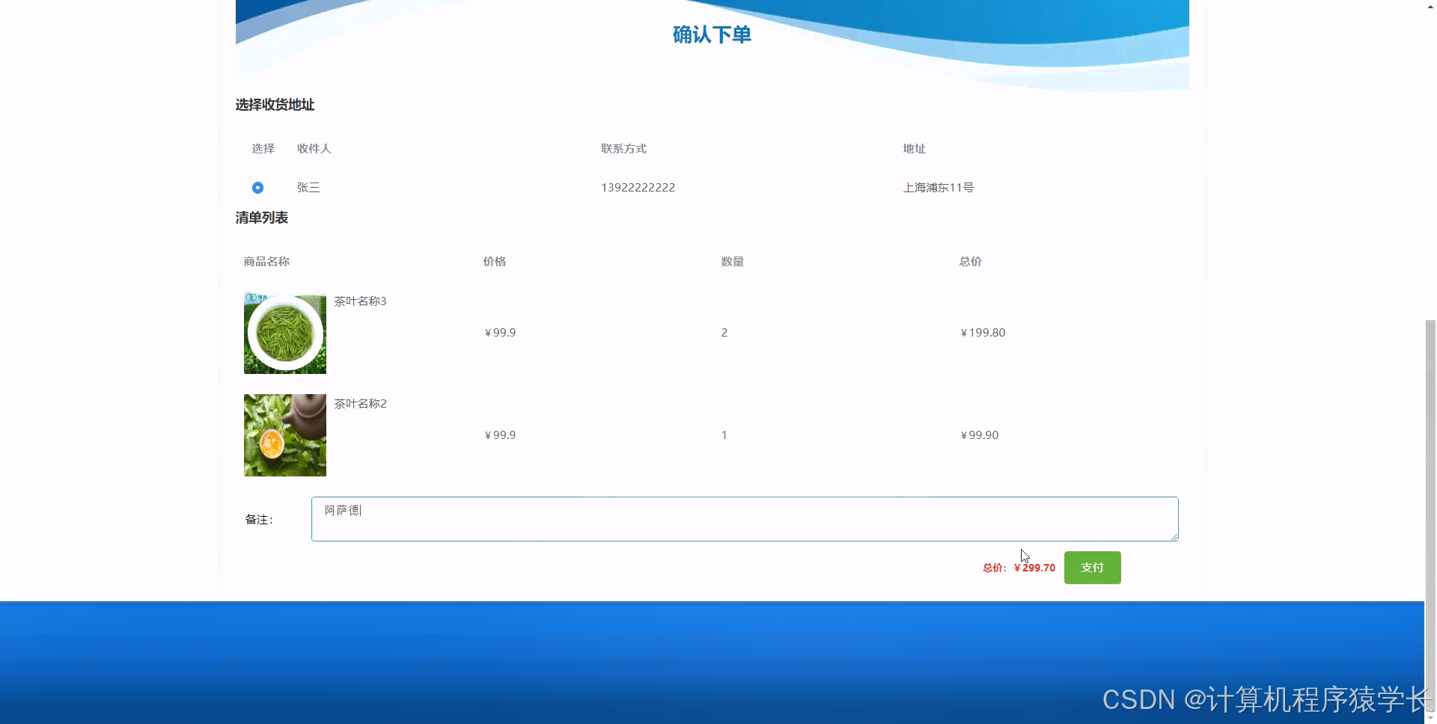The height and width of the screenshot is (724, 1437).
Task: Click the 确认下单 page title
Action: (712, 34)
